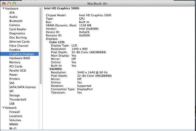
Task: Zoom window with the green button
Action: (14, 4)
